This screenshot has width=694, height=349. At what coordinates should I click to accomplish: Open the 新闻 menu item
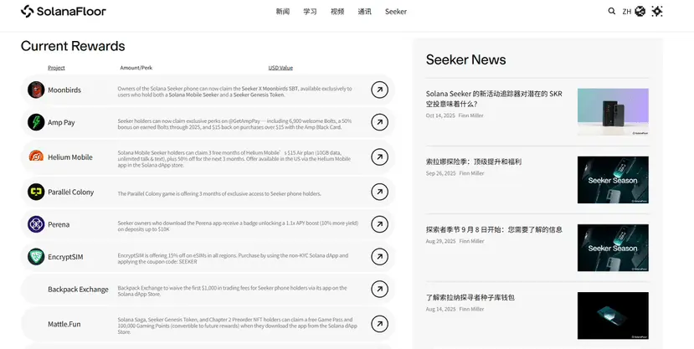click(x=283, y=12)
